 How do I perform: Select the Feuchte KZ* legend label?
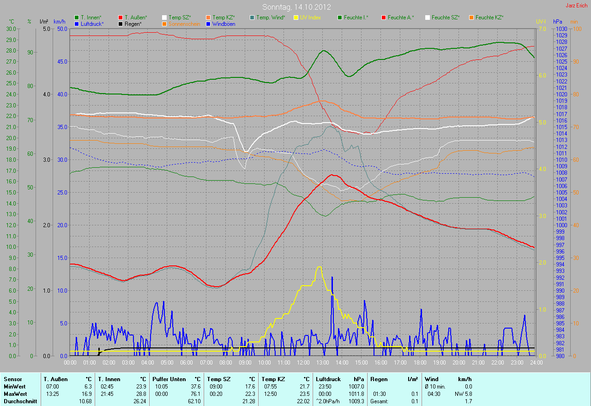tap(489, 18)
